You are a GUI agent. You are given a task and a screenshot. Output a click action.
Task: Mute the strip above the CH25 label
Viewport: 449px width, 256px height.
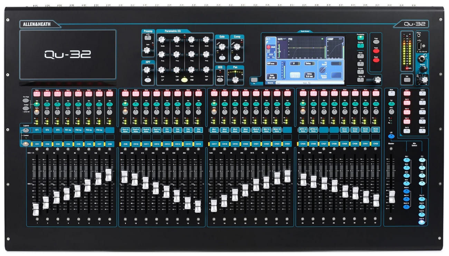pos(303,93)
